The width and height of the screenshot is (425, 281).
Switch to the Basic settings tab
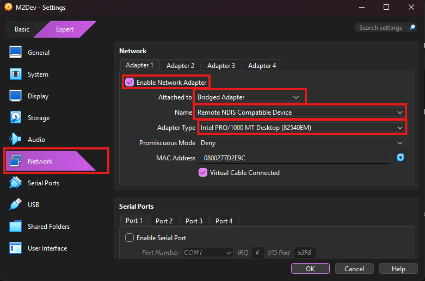[22, 29]
